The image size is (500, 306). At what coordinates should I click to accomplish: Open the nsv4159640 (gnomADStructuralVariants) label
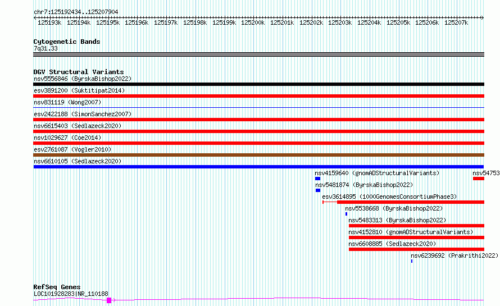pyautogui.click(x=377, y=173)
